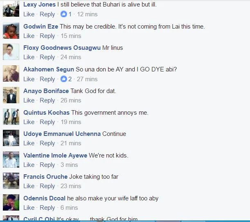Image resolution: width=250 pixels, height=222 pixels.
Task: Open Floxy Goodnews Osuagwu's avatar
Action: tap(11, 52)
